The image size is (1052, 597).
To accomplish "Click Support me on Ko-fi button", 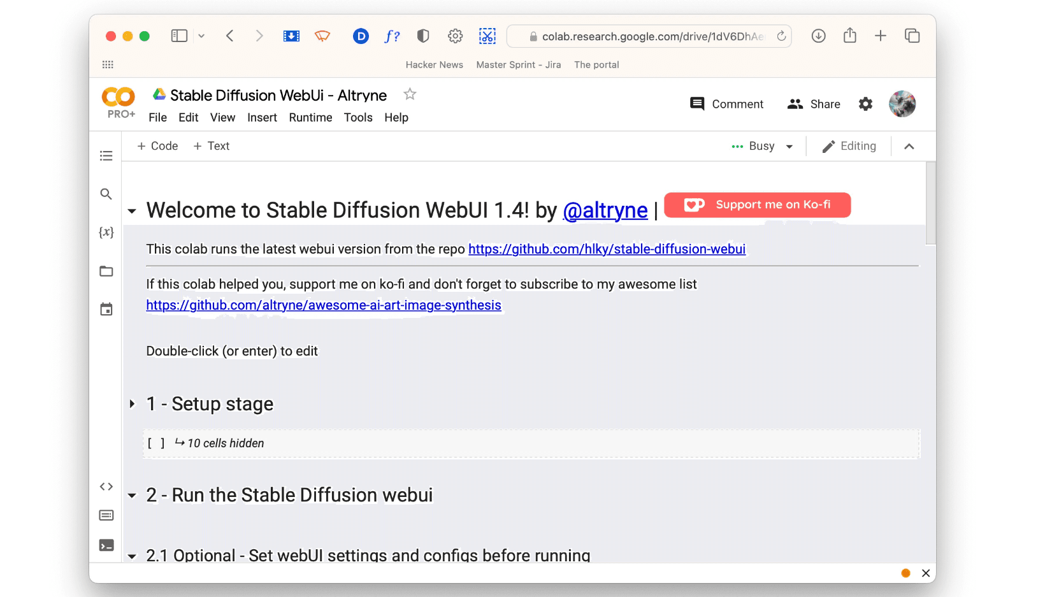I will coord(757,205).
